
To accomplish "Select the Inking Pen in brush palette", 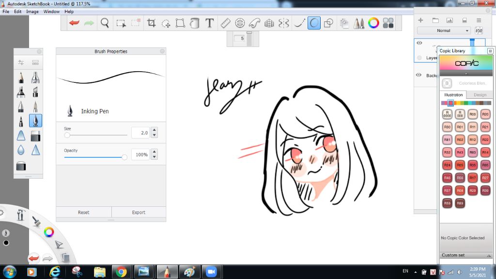I will [x=35, y=121].
